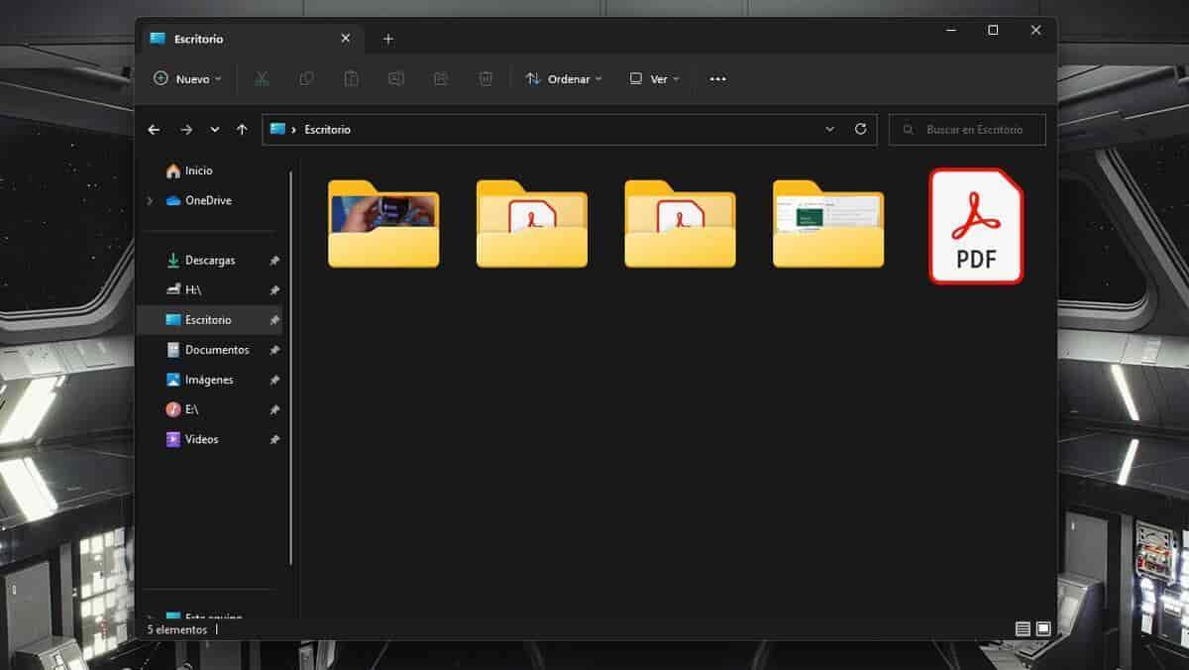The width and height of the screenshot is (1189, 670).
Task: Refresh the Escritorio folder view
Action: (860, 130)
